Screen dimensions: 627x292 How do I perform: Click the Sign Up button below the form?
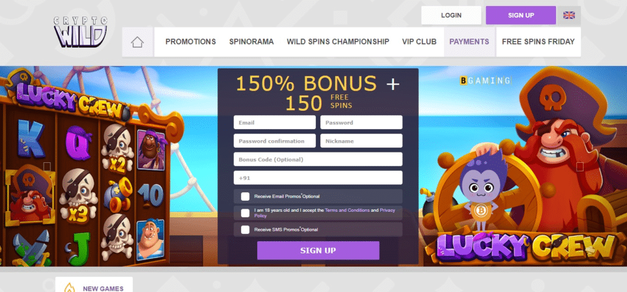click(x=318, y=250)
